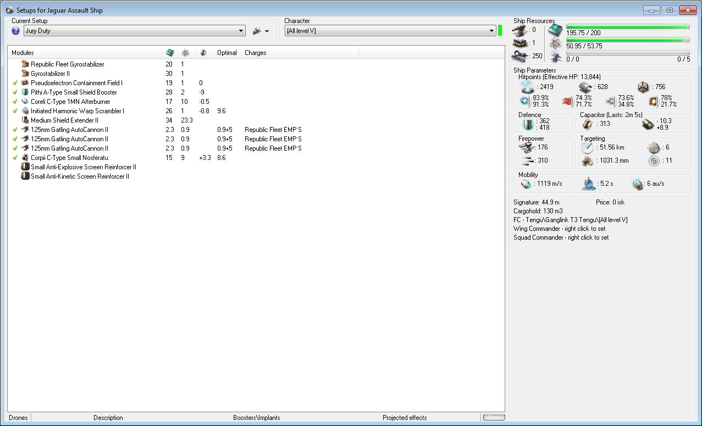Sort by the powergrid icon column header
Screen dimensions: 702x426
[186, 53]
